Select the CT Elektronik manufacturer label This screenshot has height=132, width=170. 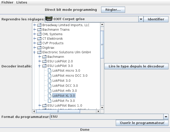(x=52, y=39)
